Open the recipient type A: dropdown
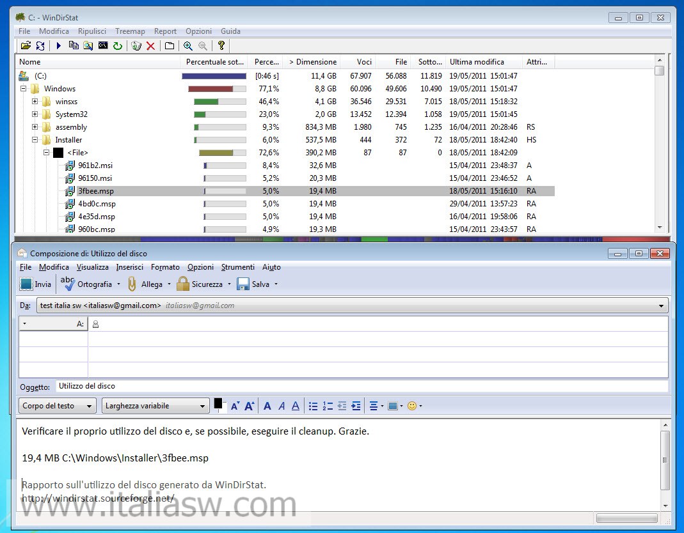This screenshot has width=684, height=533. [x=54, y=324]
